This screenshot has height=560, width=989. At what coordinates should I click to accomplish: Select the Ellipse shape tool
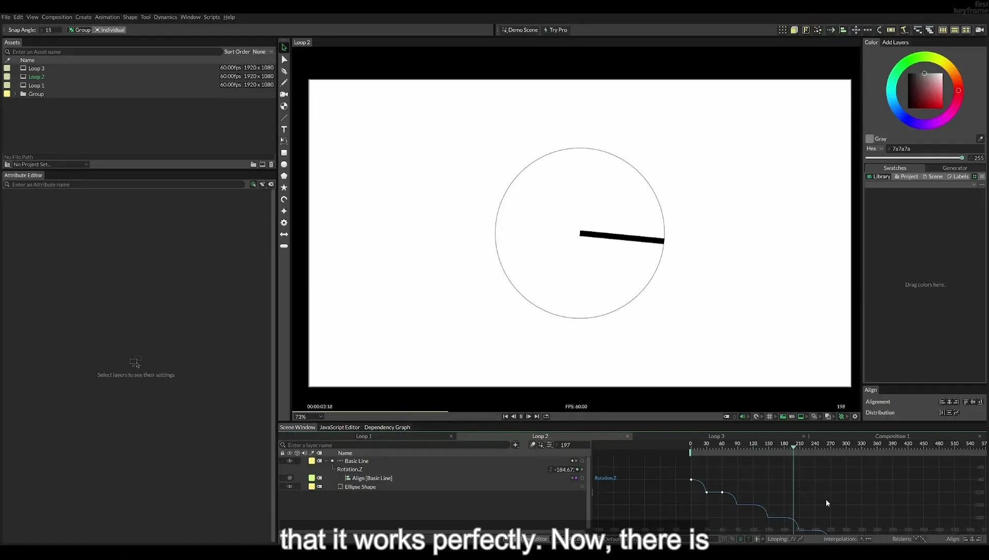click(x=284, y=165)
